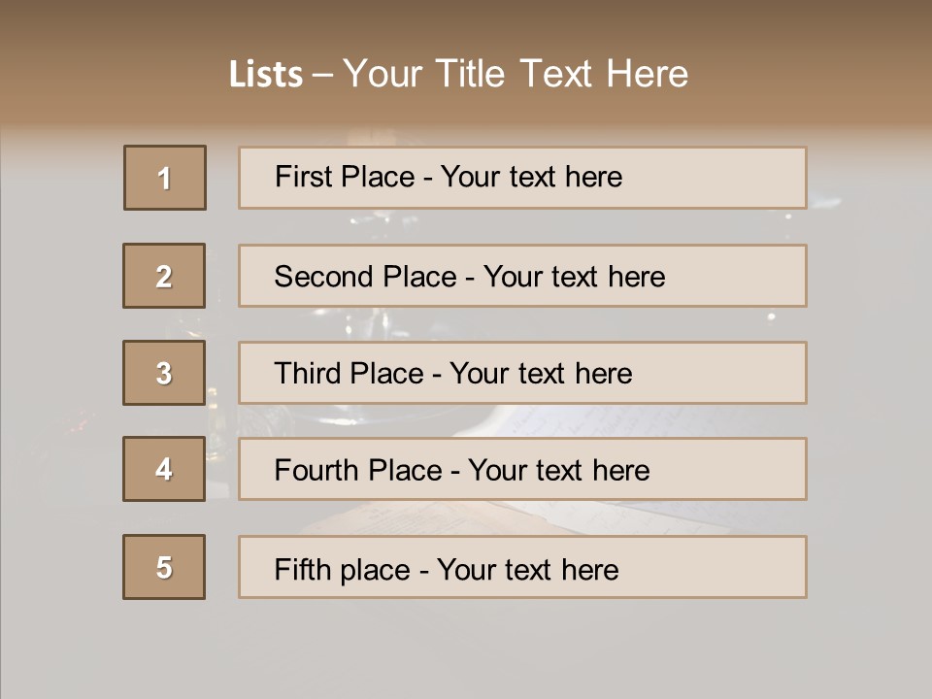
Task: Click the numbered box labeled 1
Action: (164, 178)
